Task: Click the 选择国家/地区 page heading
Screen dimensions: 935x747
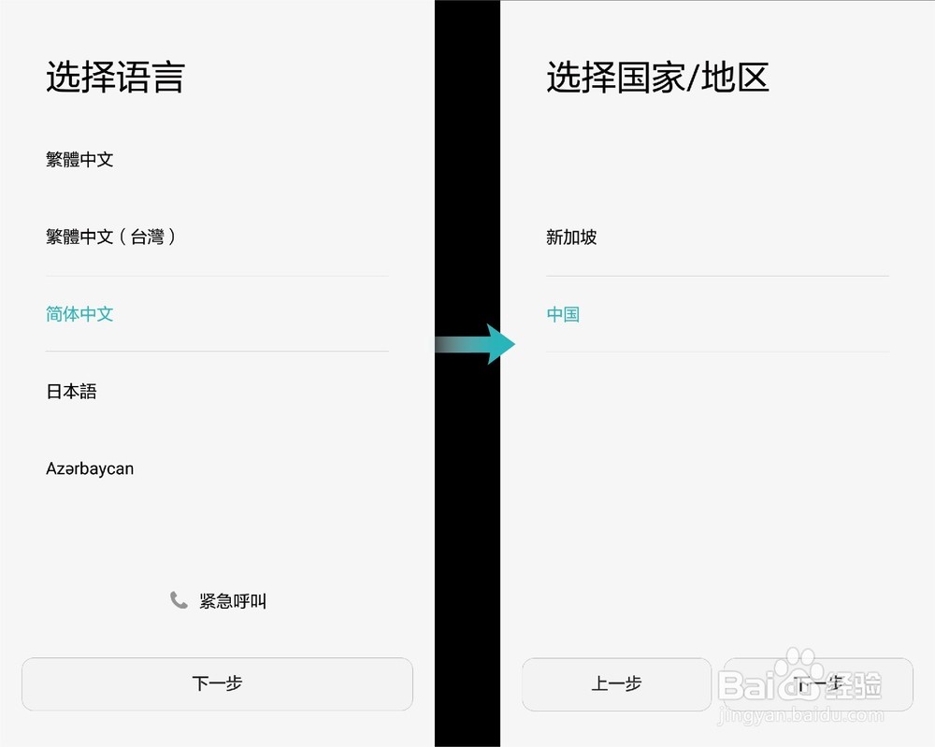Action: click(657, 78)
